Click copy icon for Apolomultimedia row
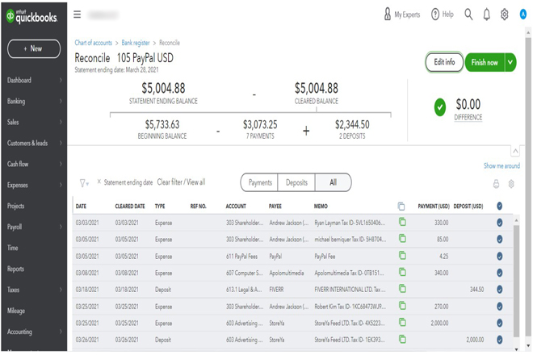Viewport: 533px width, 355px height. pos(402,272)
